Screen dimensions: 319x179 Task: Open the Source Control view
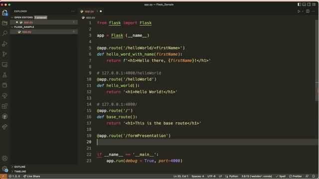(4, 54)
